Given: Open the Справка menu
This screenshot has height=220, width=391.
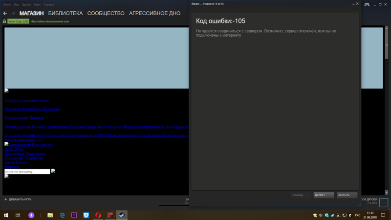Looking at the screenshot, I should (49, 4).
